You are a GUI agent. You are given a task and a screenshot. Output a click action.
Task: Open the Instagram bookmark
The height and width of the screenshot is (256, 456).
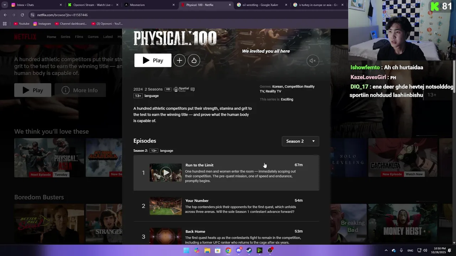click(42, 24)
